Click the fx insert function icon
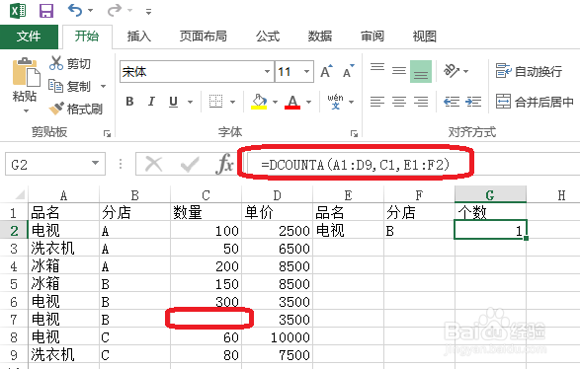The image size is (580, 369). pyautogui.click(x=224, y=164)
